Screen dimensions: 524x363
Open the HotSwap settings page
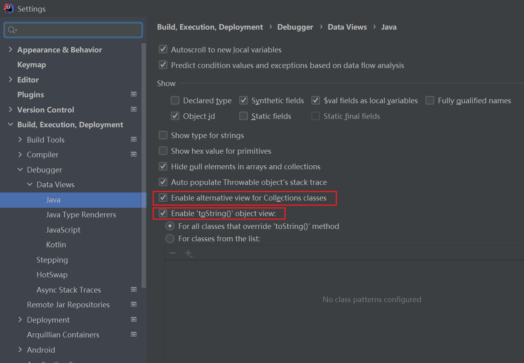point(52,275)
